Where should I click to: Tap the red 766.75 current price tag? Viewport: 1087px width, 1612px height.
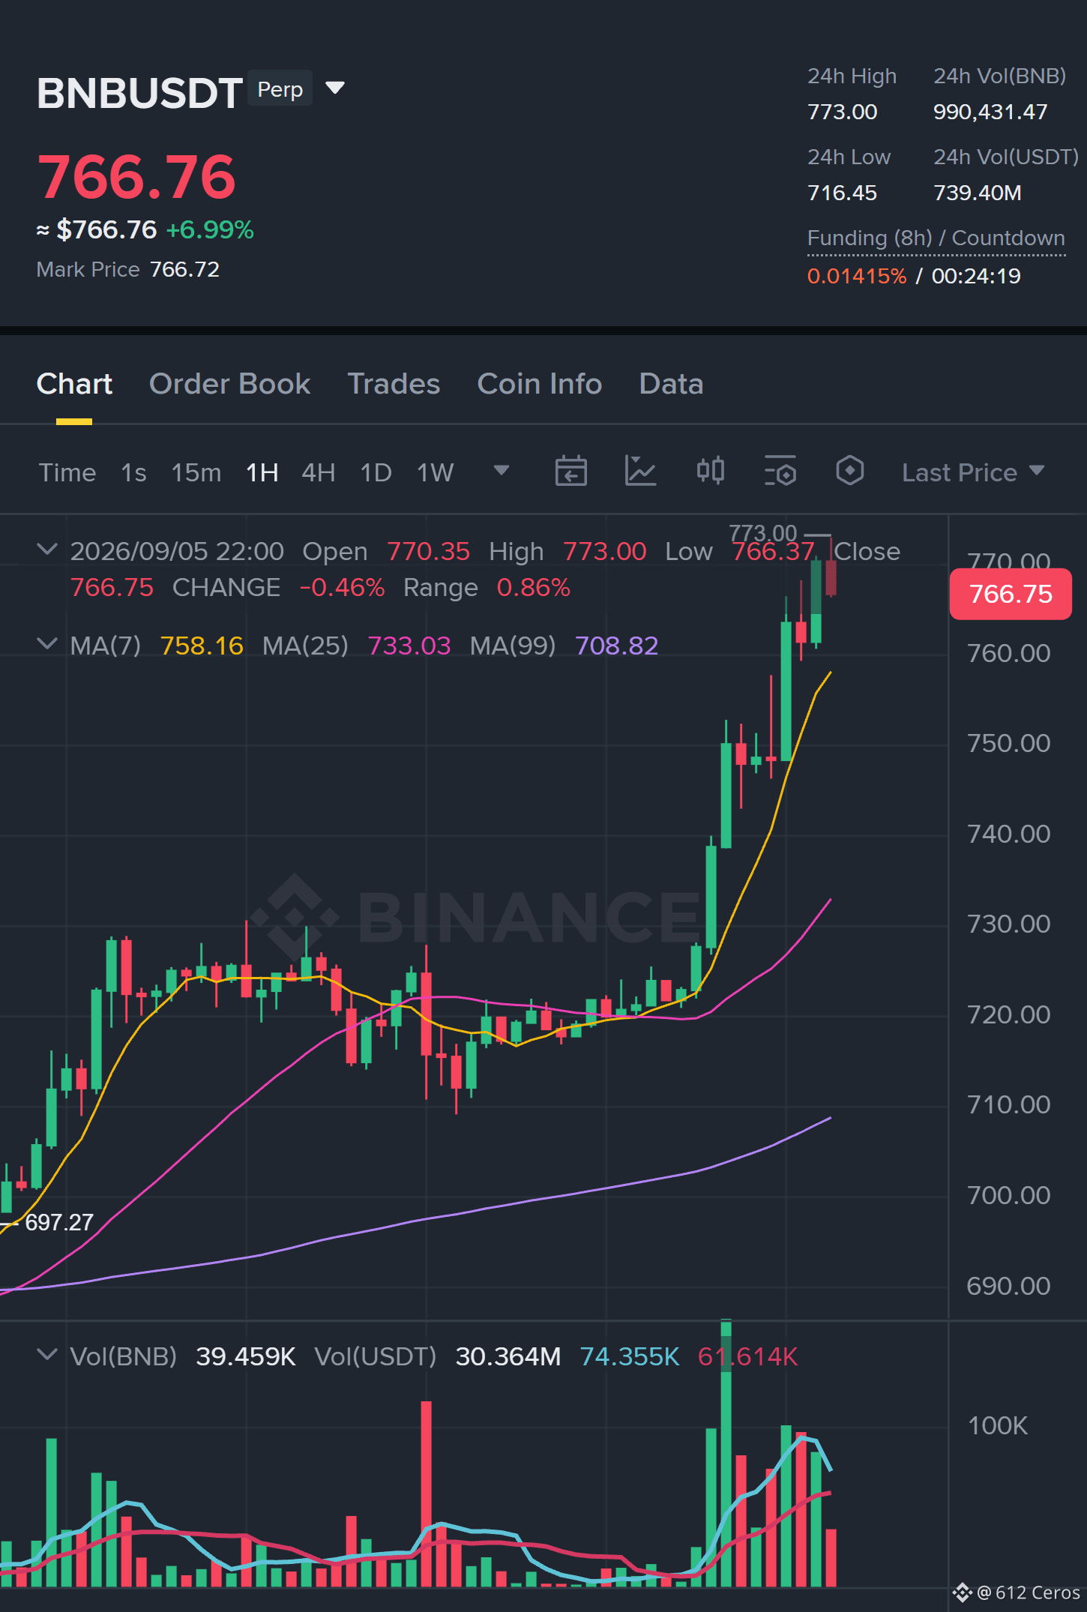1011,594
